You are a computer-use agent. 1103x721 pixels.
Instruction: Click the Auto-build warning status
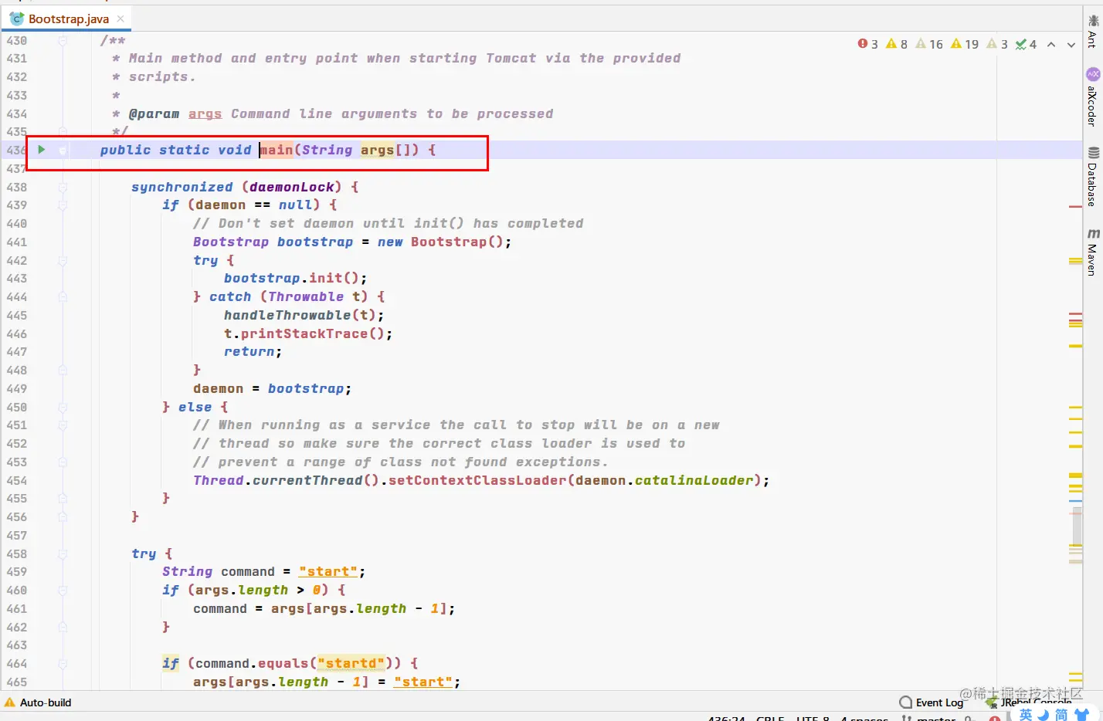[38, 702]
